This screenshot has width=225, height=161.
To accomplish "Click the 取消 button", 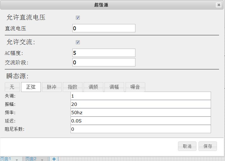I will 187,146.
